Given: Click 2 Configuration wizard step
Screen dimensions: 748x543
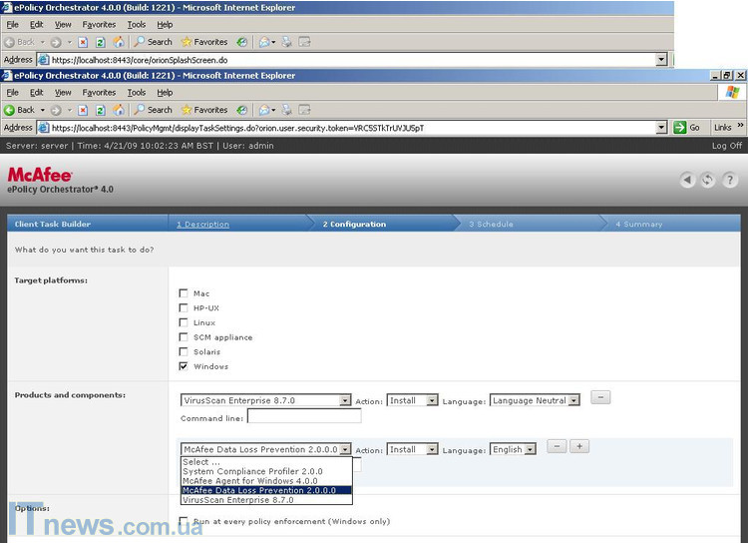Looking at the screenshot, I should [354, 224].
